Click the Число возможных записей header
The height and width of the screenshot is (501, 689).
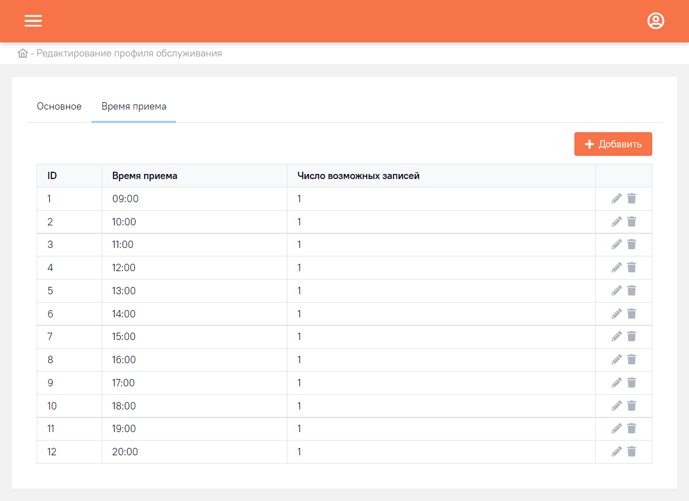click(x=441, y=176)
